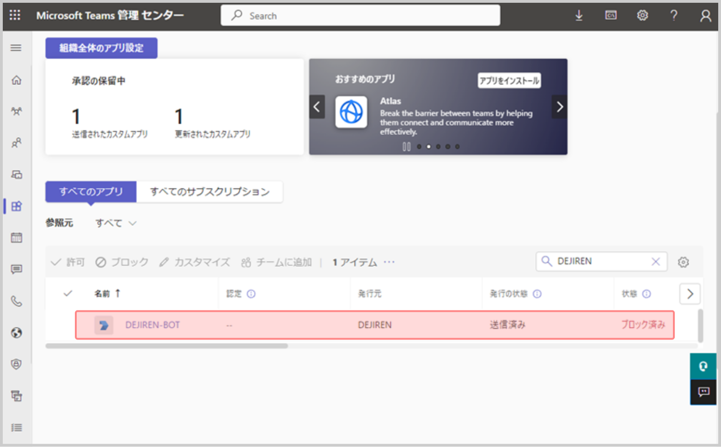Select the すべてのアプリ tab

91,192
